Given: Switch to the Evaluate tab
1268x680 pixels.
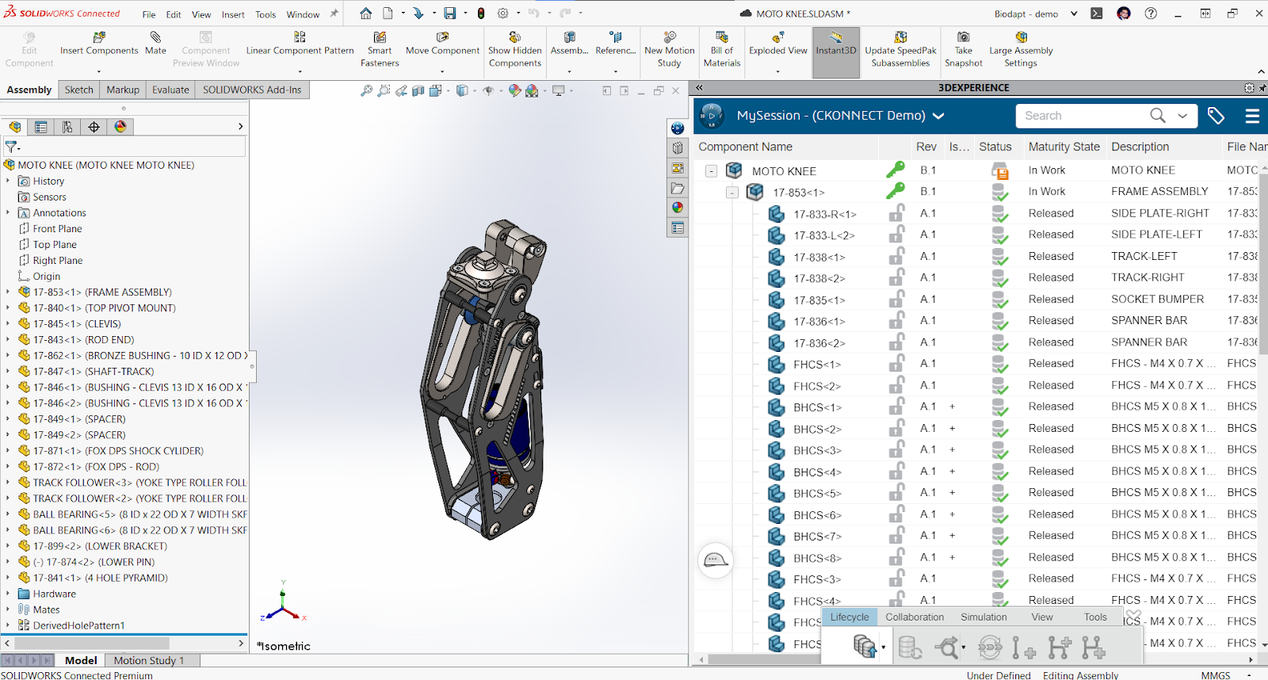Looking at the screenshot, I should pos(170,90).
